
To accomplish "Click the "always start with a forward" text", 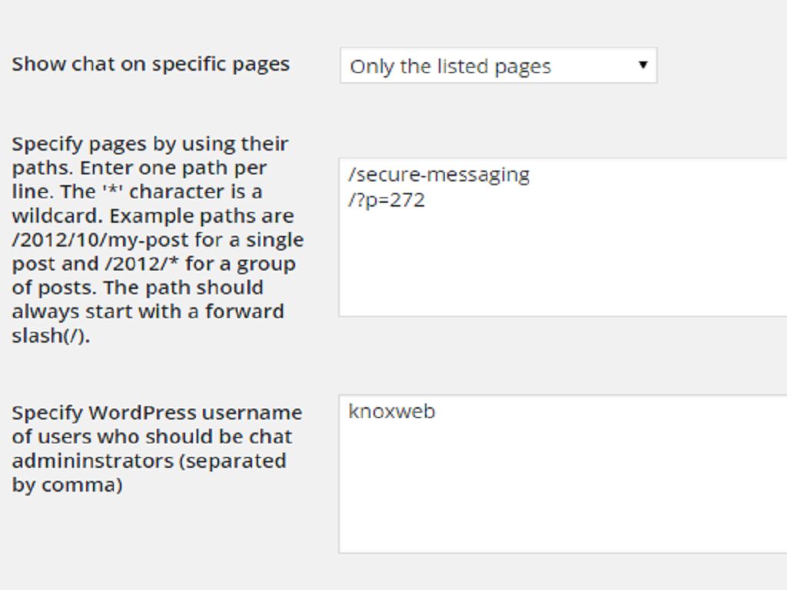I will (x=148, y=311).
